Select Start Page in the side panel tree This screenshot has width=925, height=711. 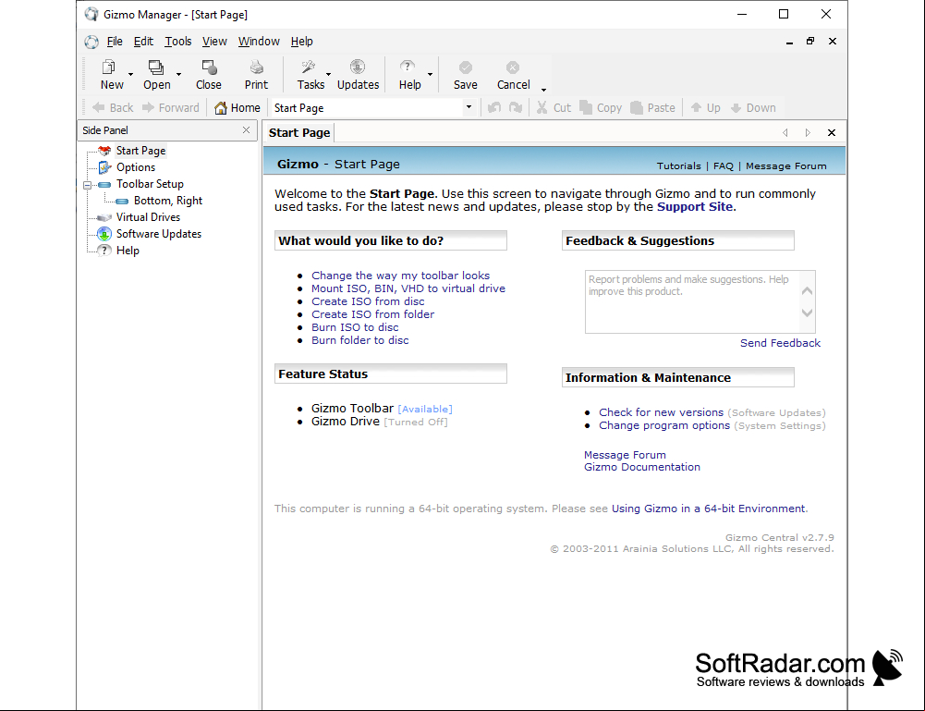(140, 151)
